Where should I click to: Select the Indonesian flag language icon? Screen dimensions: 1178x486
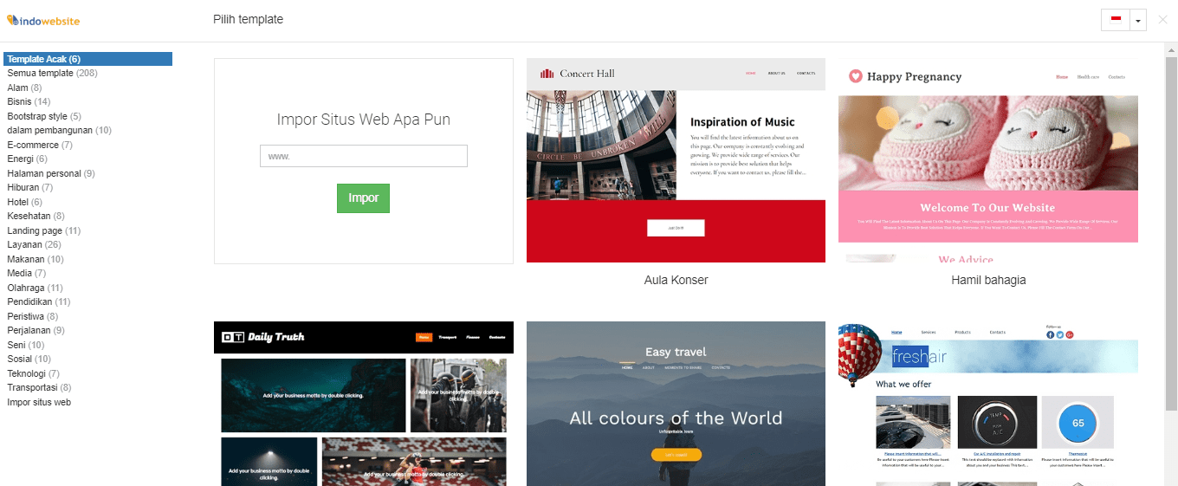tap(1116, 19)
